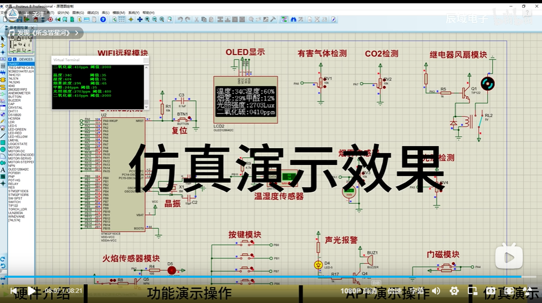Click the P pick devices button
The image size is (542, 303).
point(10,59)
